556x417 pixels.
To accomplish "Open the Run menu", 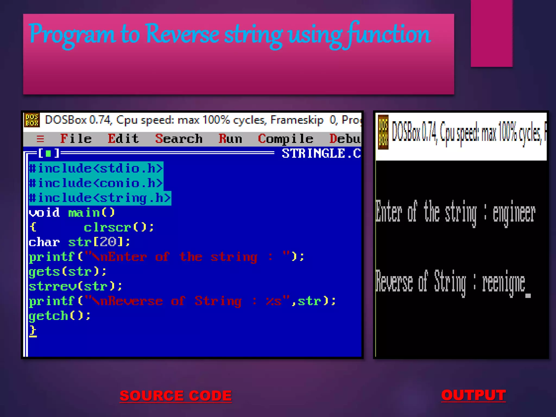I will [230, 139].
